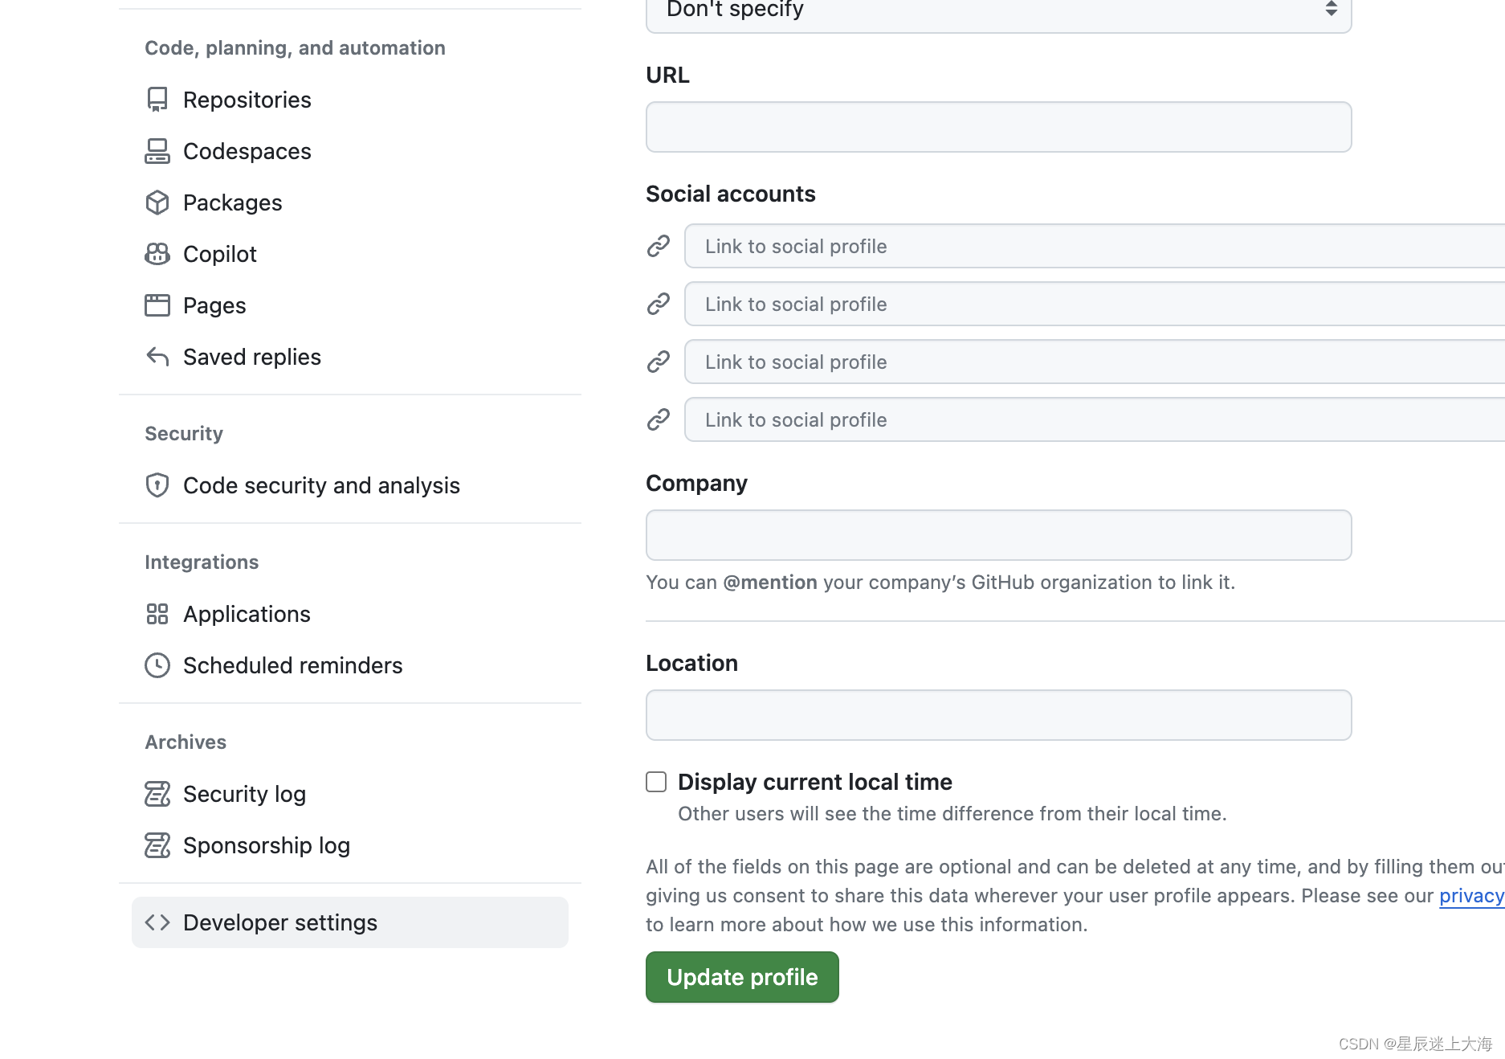The width and height of the screenshot is (1505, 1059).
Task: Open the Sponsorship log page
Action: tap(266, 845)
